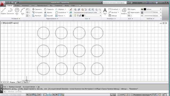
Task: Select the Выноска (leader) tool
Action: pyautogui.click(x=113, y=13)
